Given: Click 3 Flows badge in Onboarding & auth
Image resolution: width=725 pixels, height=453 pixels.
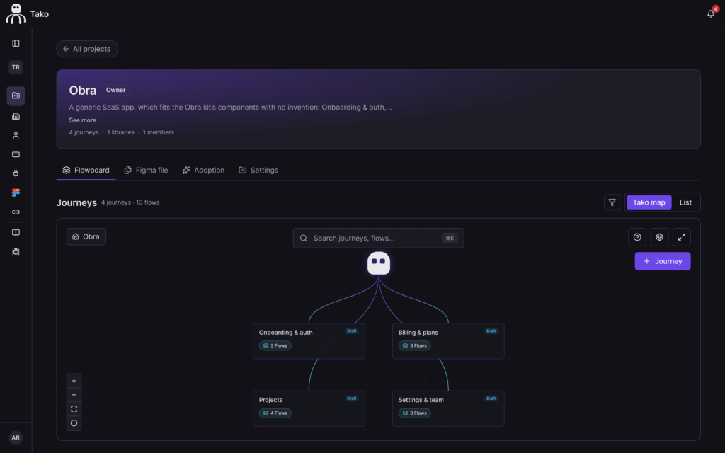Looking at the screenshot, I should [275, 345].
